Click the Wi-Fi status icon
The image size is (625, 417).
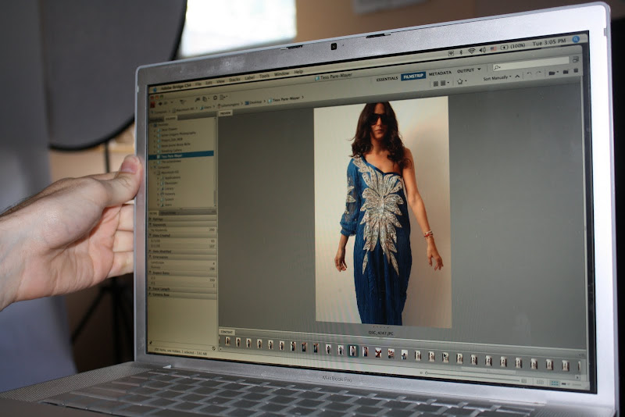click(472, 51)
